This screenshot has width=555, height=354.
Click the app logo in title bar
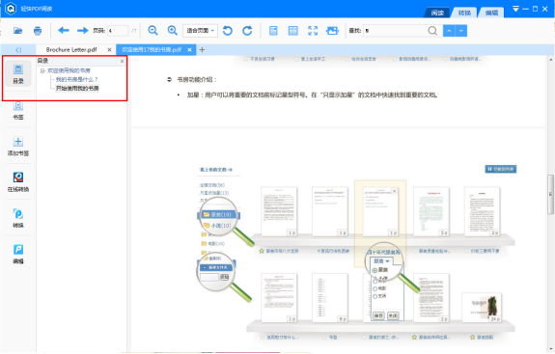(x=11, y=9)
